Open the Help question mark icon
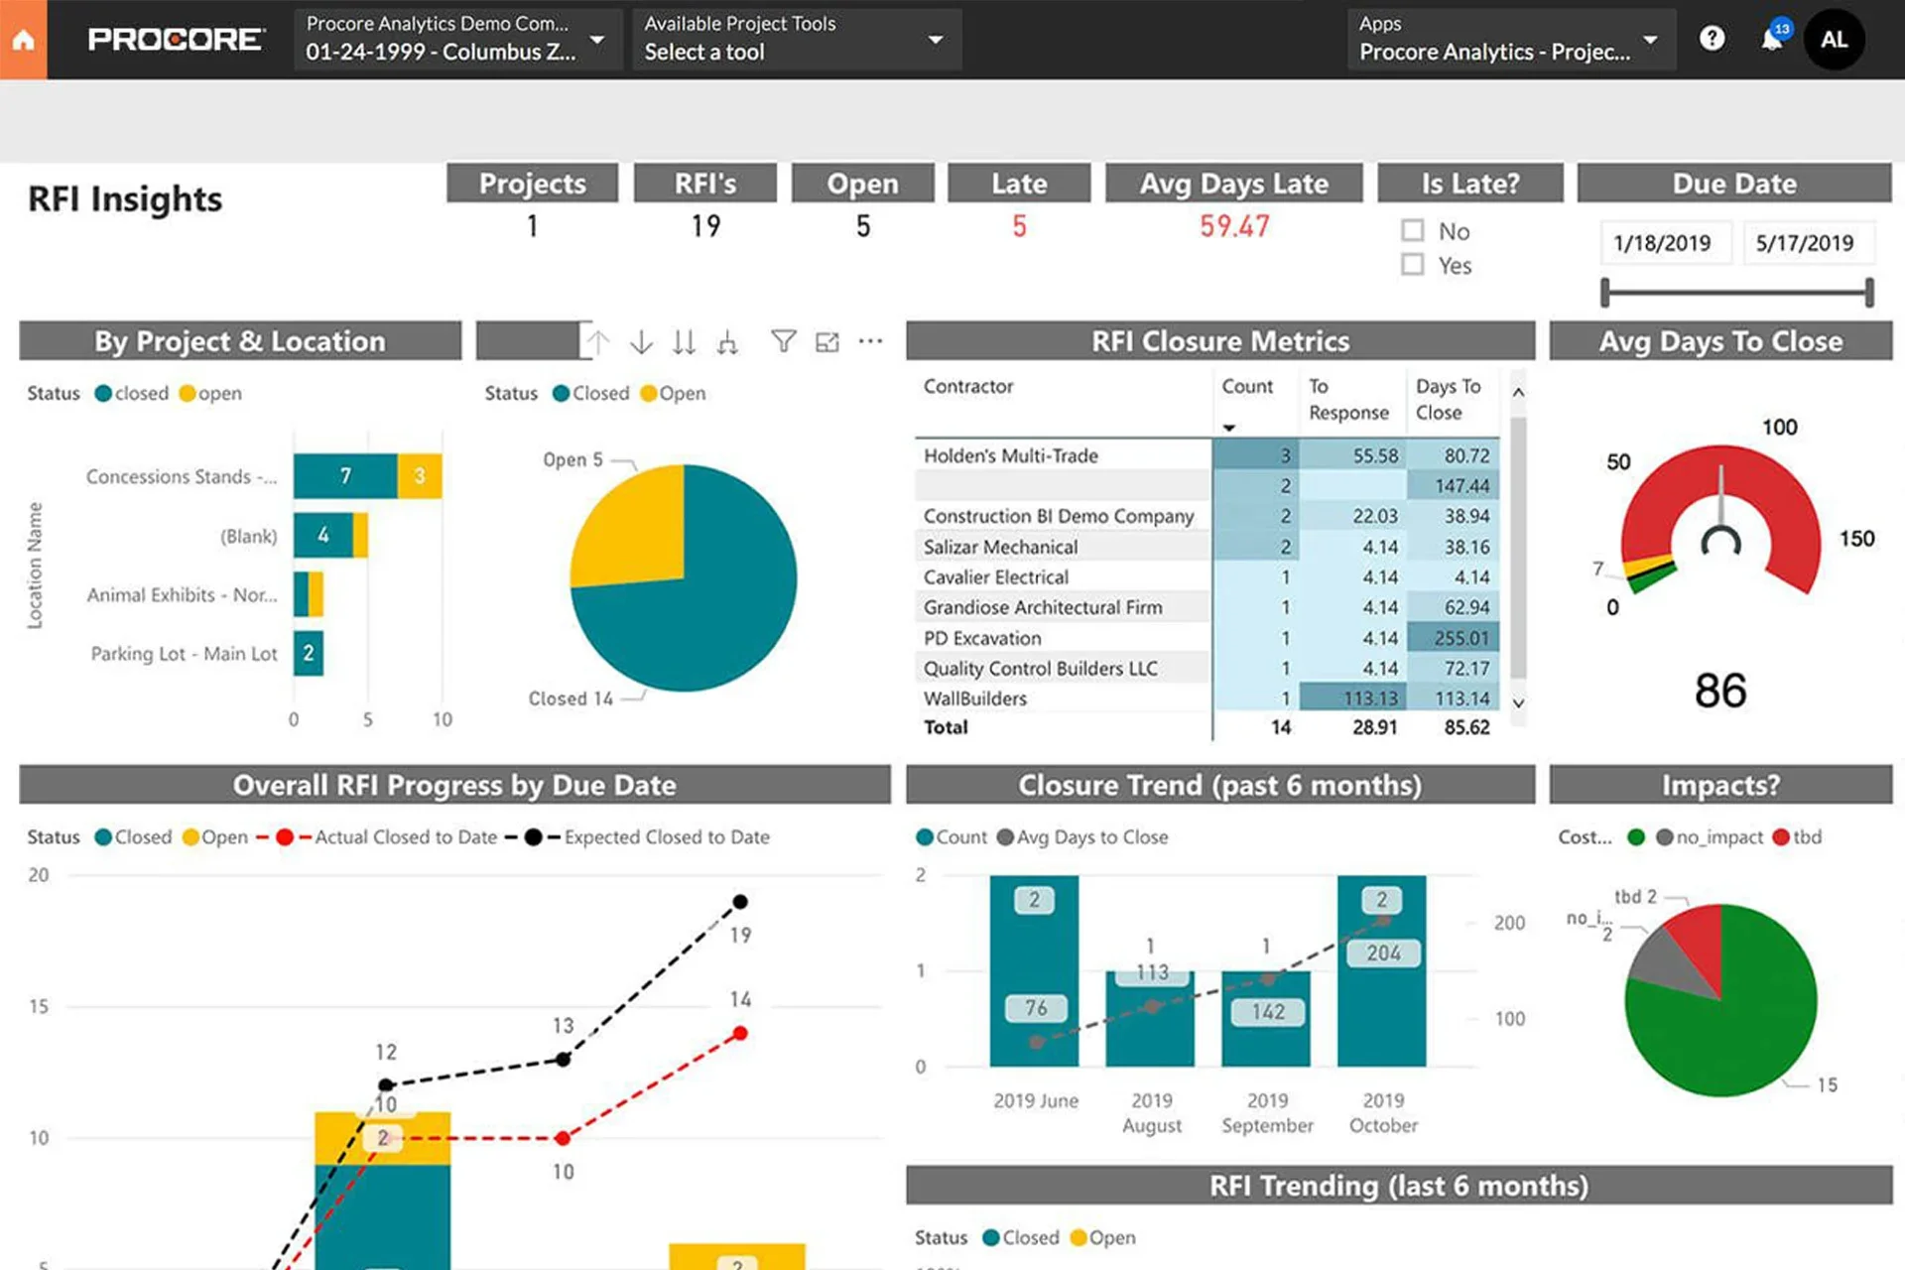Image resolution: width=1905 pixels, height=1270 pixels. point(1712,39)
